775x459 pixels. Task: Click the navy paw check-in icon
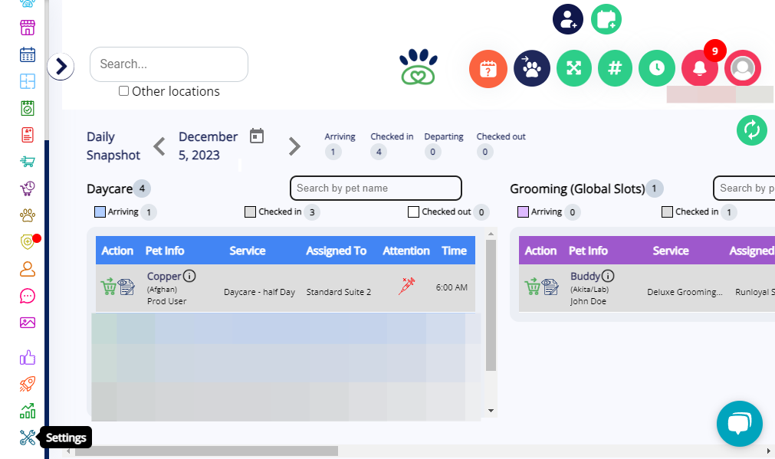pyautogui.click(x=532, y=68)
